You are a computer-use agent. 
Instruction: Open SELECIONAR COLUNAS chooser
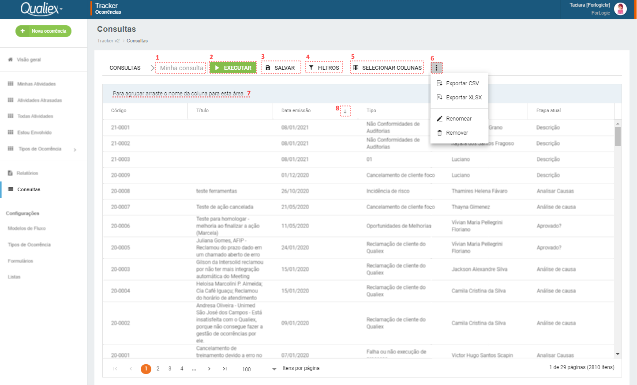pos(387,68)
